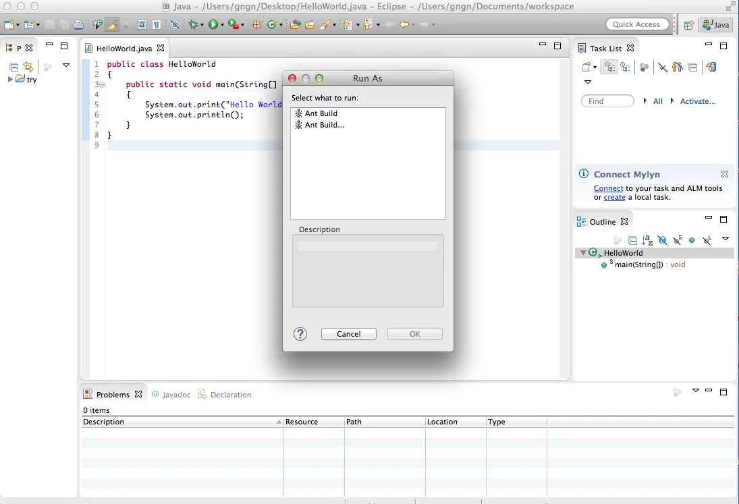Click the Open Perspective icon
The height and width of the screenshot is (504, 739).
point(689,25)
